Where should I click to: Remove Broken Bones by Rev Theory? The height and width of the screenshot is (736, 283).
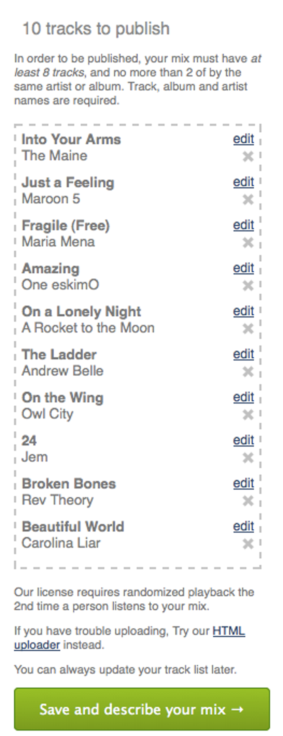pyautogui.click(x=248, y=501)
